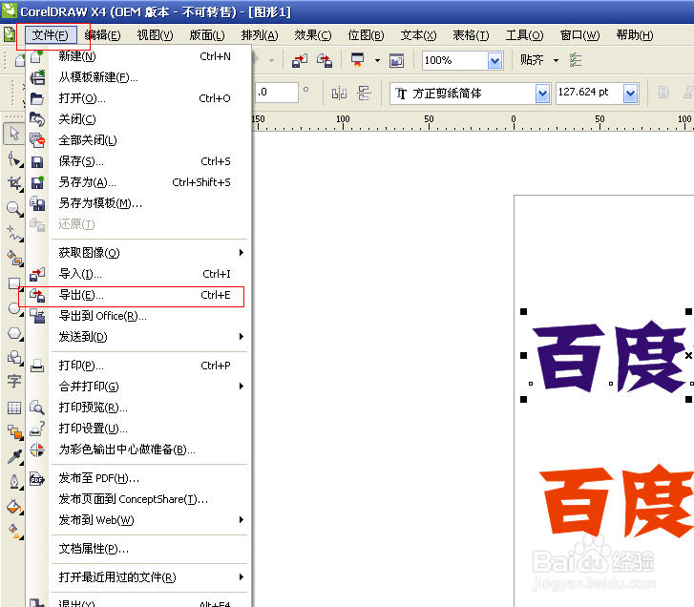Click the Welcome screen toolbar icon
694x607 pixels.
click(396, 61)
